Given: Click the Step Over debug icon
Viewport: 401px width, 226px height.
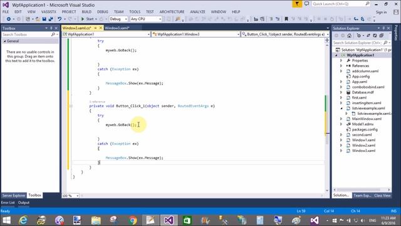Looking at the screenshot, I should [363, 19].
